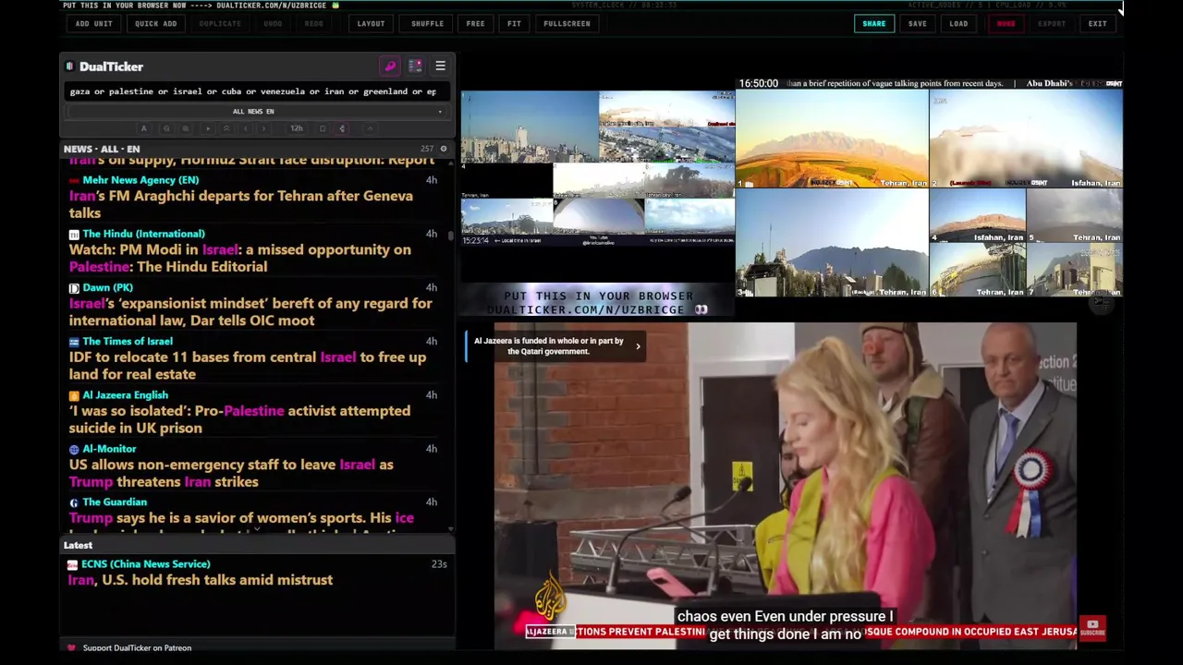Click the pink share icon in ticker toolbar
The width and height of the screenshot is (1183, 665).
click(342, 128)
